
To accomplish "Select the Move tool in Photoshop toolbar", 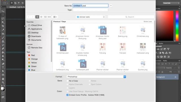I will coord(3,11).
